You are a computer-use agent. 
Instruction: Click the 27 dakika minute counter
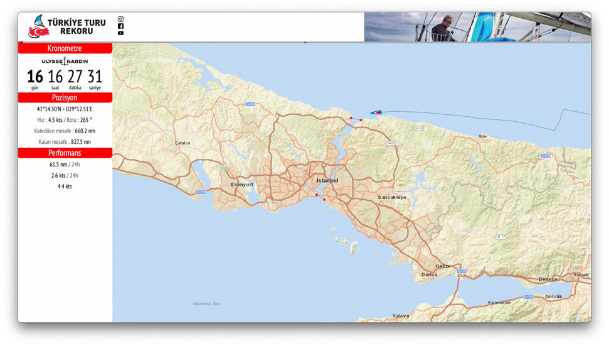[75, 79]
